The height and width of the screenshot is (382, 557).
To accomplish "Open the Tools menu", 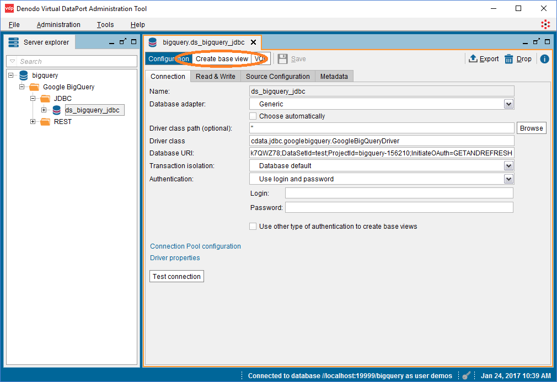I will pos(105,24).
